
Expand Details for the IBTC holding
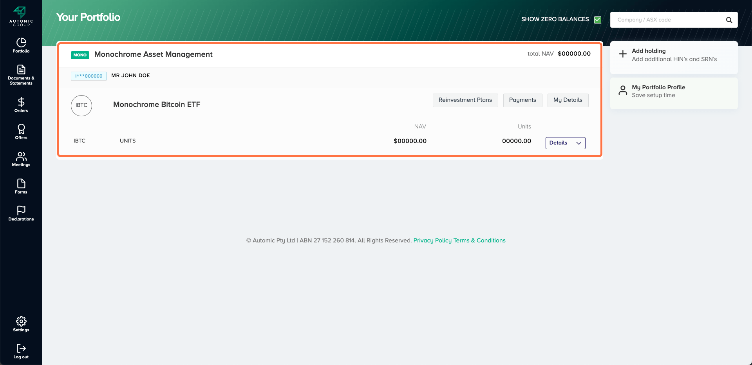tap(565, 143)
